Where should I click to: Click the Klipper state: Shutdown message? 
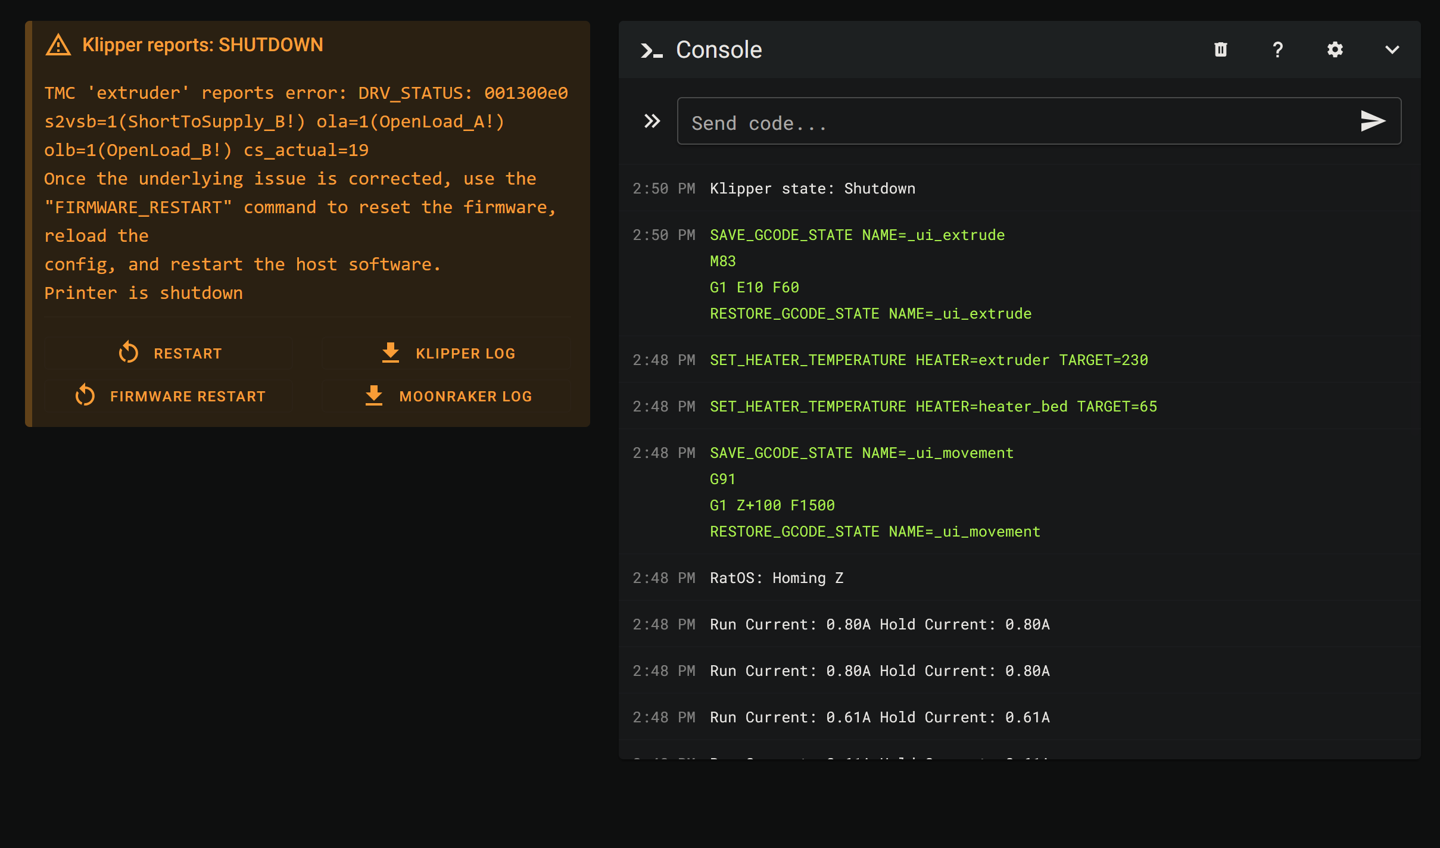[812, 189]
